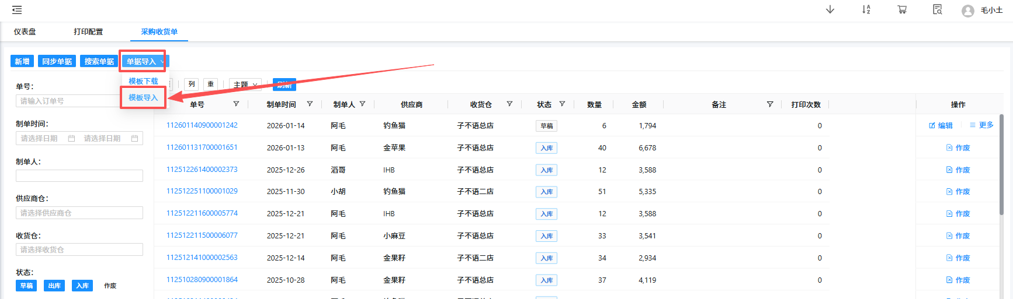The width and height of the screenshot is (1013, 299).
Task: Toggle the 作废 status filter tag
Action: [110, 286]
